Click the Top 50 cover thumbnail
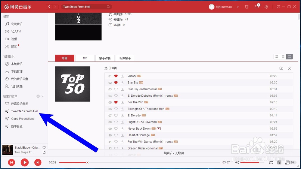Screen dimensions: 301x169 73,84
